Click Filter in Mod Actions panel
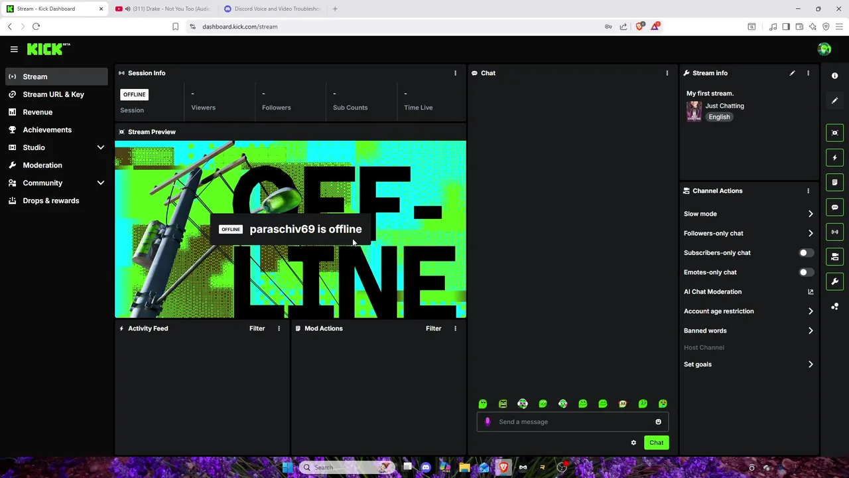 pos(433,329)
